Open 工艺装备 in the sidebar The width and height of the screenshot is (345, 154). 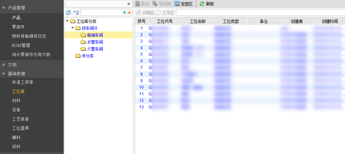(21, 119)
